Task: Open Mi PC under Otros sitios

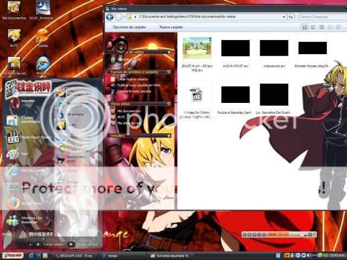Action: tap(118, 117)
